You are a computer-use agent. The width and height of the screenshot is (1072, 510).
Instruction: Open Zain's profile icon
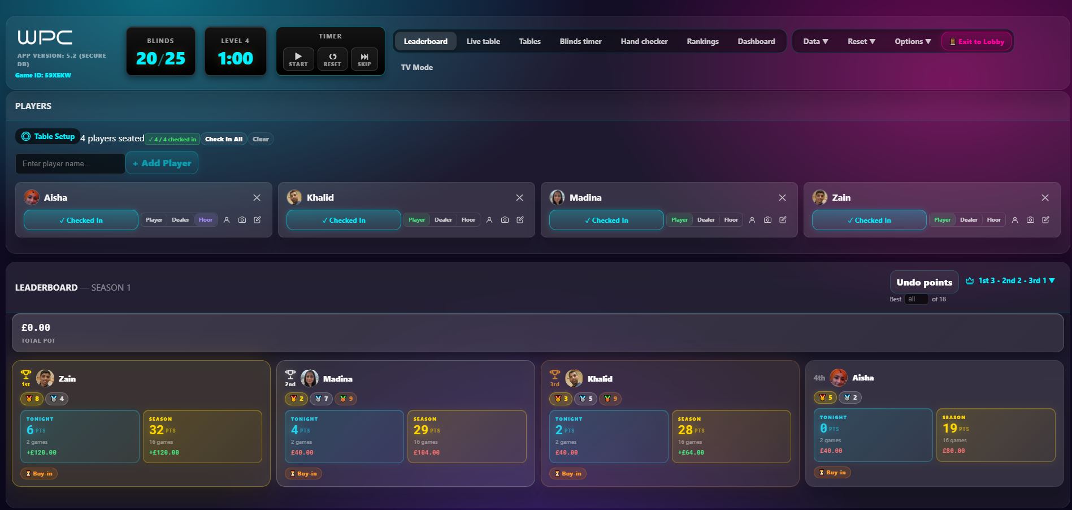pyautogui.click(x=1015, y=220)
